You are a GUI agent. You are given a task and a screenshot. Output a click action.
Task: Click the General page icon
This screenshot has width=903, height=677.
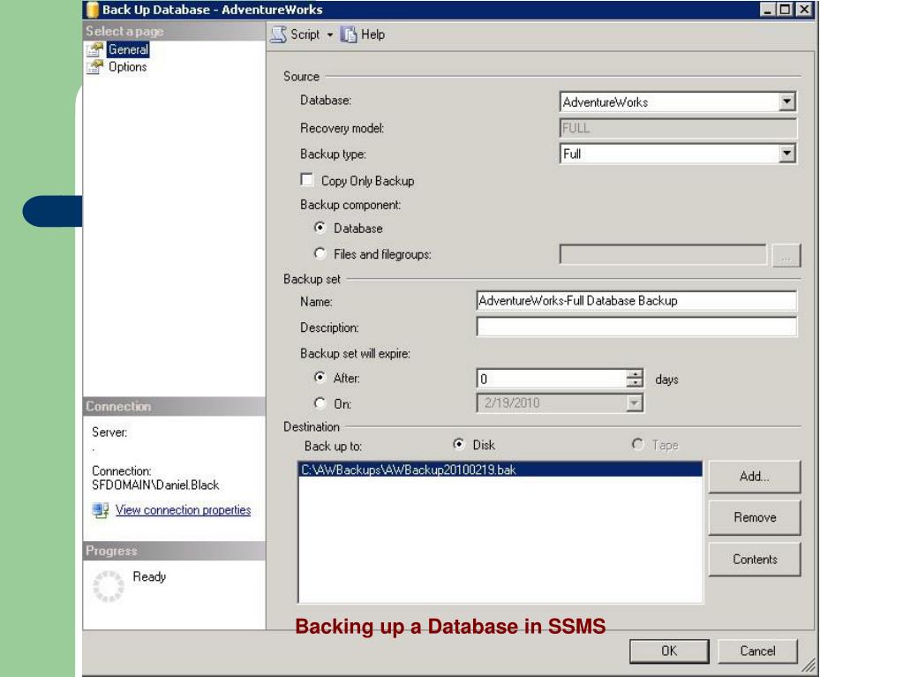[95, 49]
